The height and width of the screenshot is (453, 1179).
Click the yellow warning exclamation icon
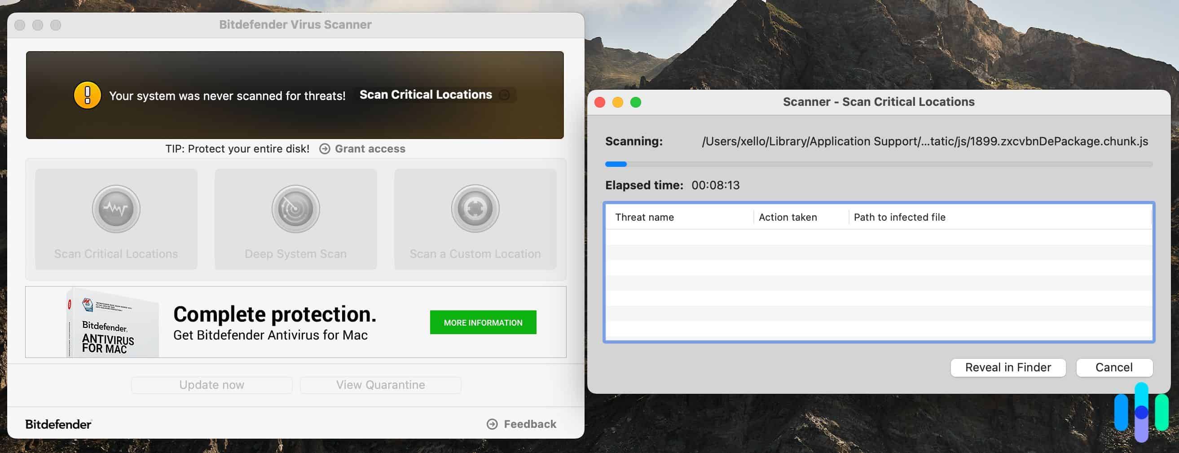(x=87, y=95)
